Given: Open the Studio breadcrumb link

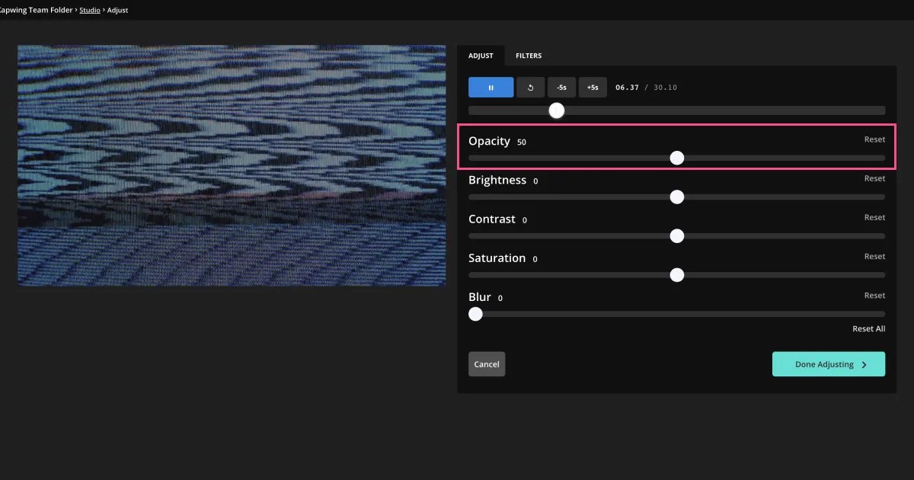Looking at the screenshot, I should 89,10.
